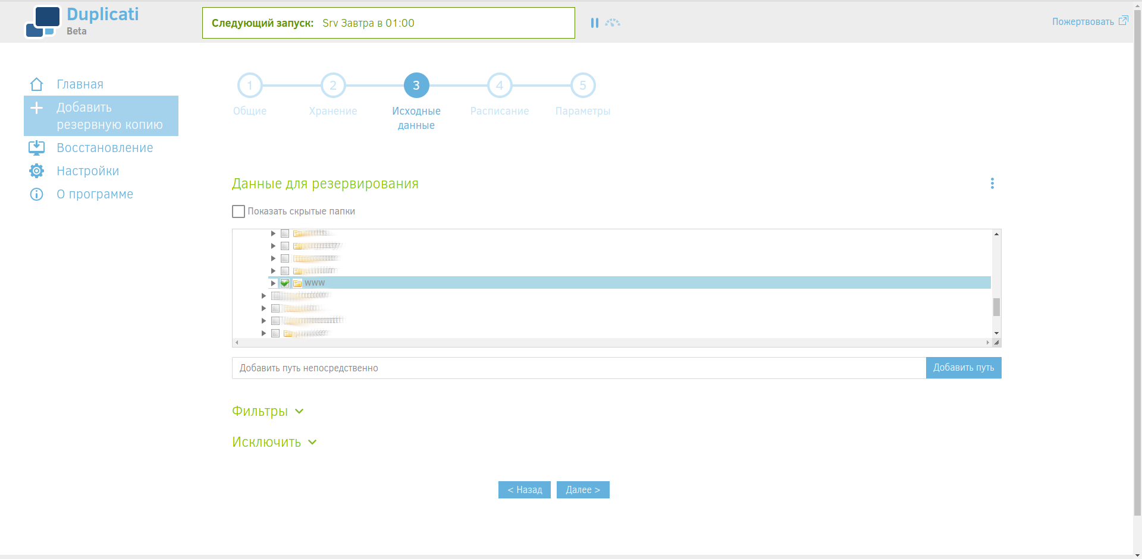The image size is (1142, 559).
Task: Click the tree horizontal scrollbar right arrow
Action: (x=987, y=342)
